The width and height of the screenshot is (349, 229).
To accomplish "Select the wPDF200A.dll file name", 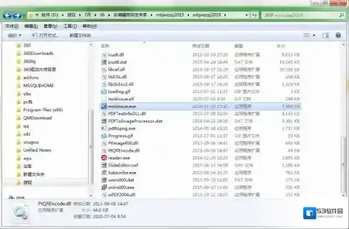I will [121, 194].
